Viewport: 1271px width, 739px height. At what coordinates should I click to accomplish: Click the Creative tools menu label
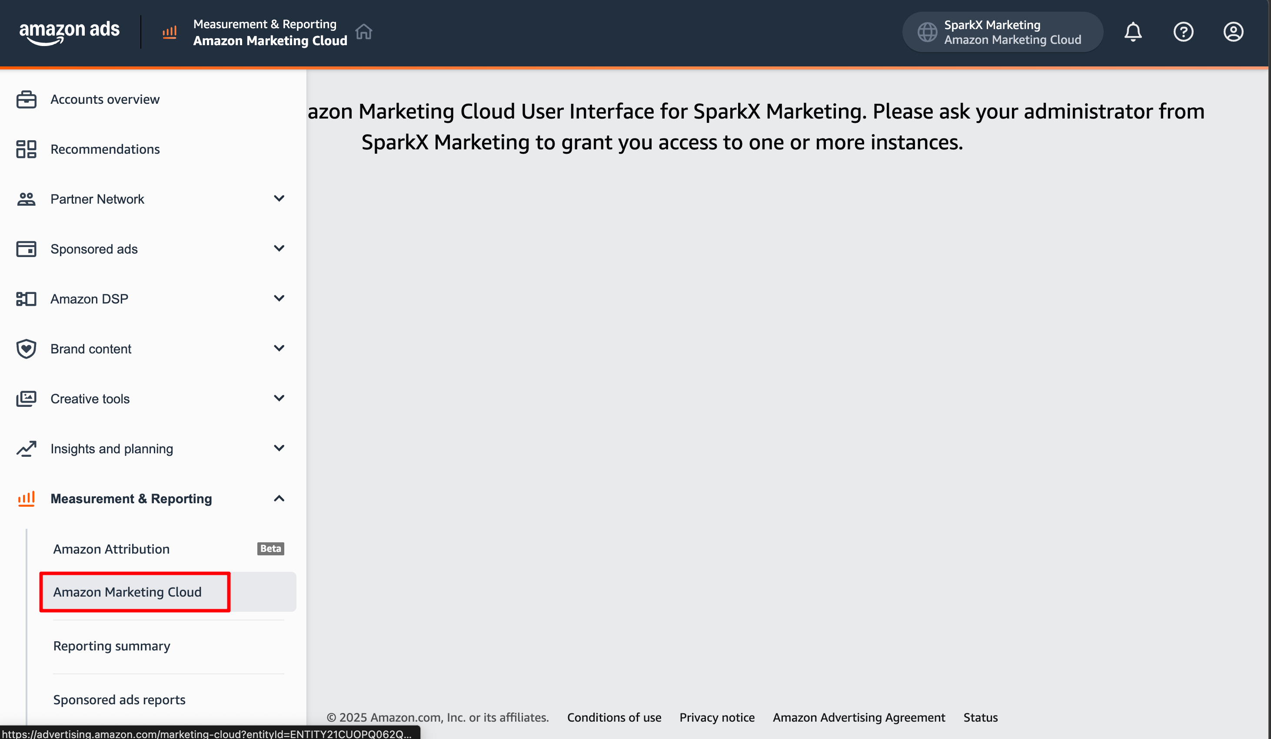pos(90,399)
